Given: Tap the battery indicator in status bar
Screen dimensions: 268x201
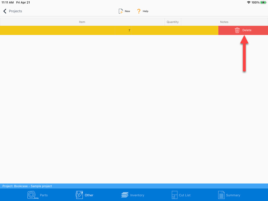Looking at the screenshot, I should pos(263,3).
